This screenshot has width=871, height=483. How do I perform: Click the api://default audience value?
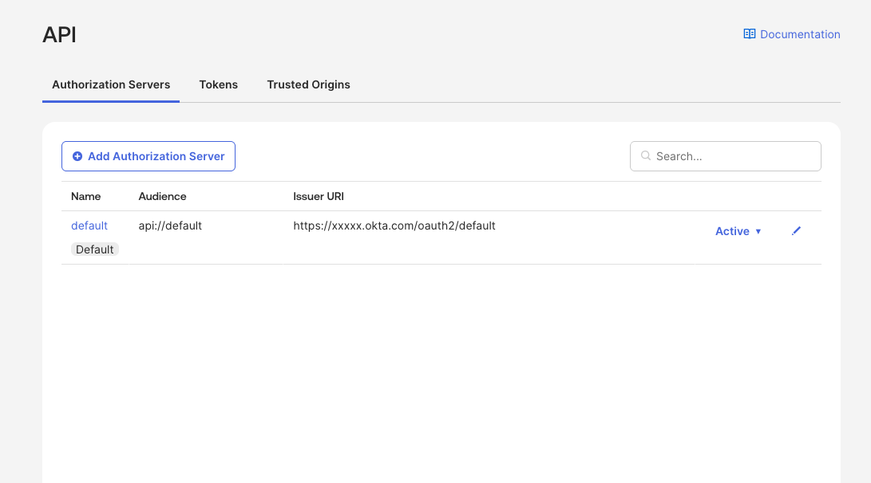click(170, 225)
